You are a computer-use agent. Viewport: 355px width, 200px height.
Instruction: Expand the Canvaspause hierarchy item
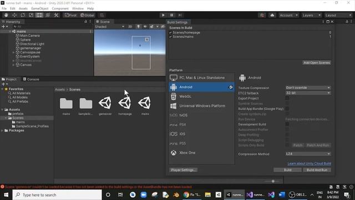click(13, 52)
